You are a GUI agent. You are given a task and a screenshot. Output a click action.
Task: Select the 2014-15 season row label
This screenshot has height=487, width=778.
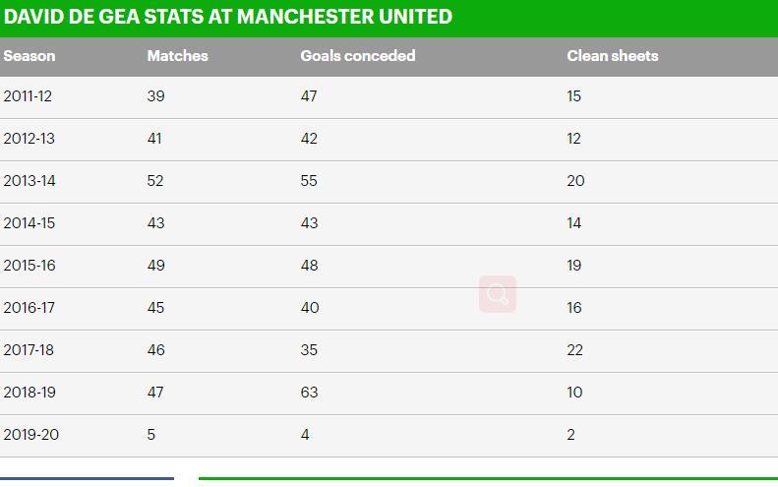29,223
